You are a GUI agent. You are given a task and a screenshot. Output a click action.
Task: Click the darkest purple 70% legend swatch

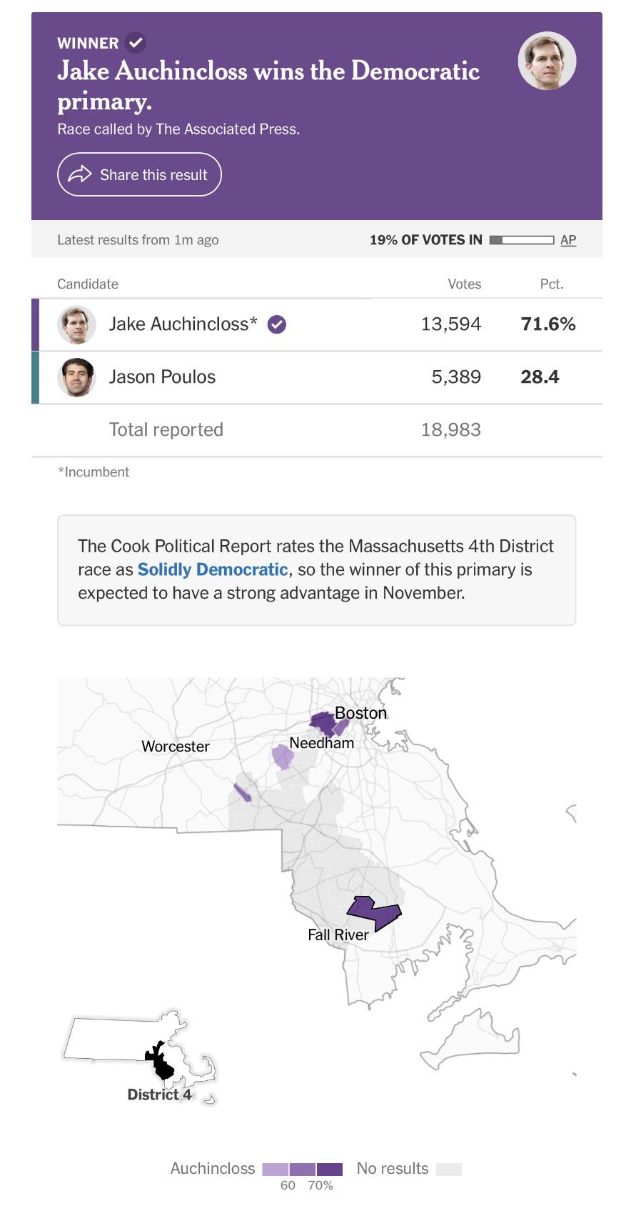[330, 1170]
